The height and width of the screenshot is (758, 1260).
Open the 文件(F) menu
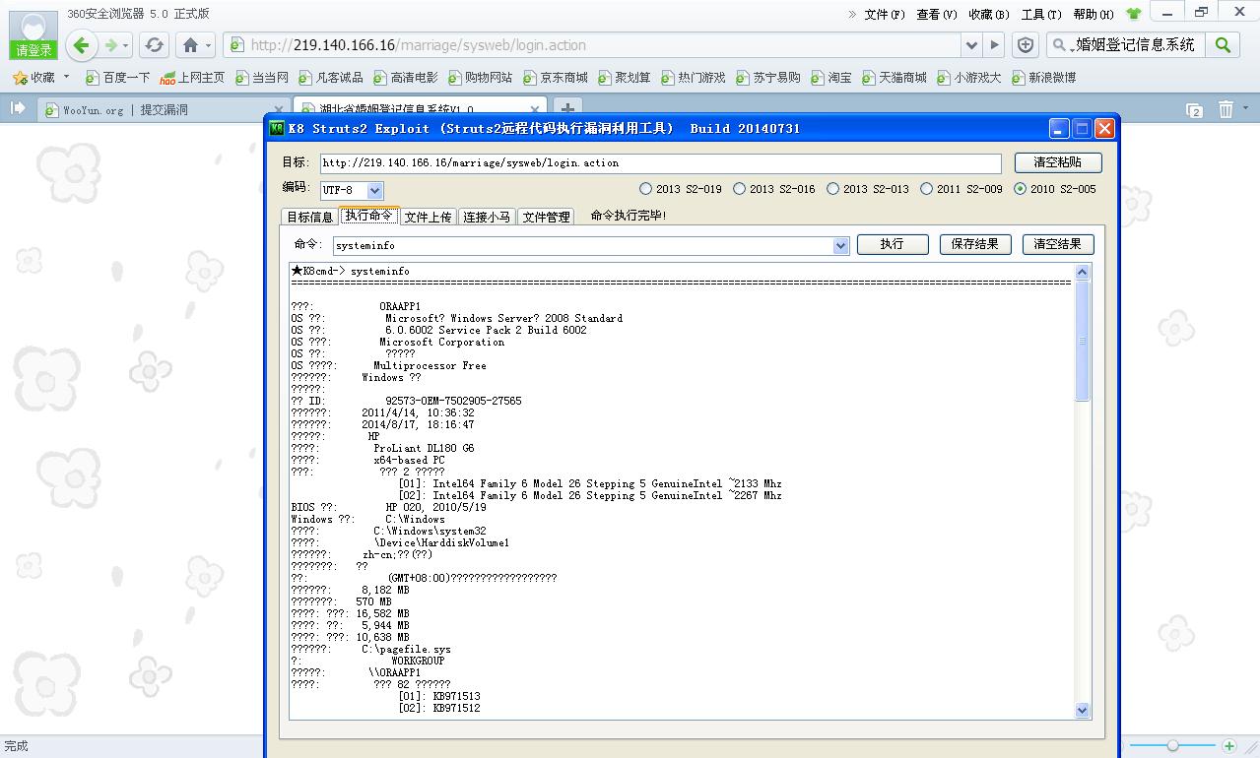click(884, 14)
